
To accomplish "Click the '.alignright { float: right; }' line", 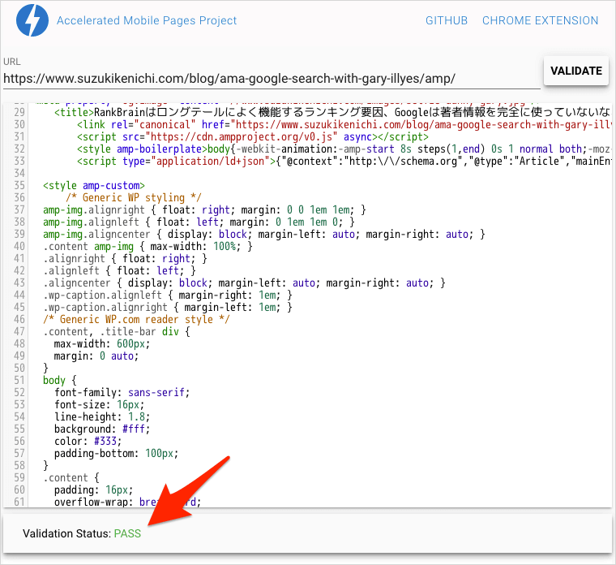I will 125,258.
